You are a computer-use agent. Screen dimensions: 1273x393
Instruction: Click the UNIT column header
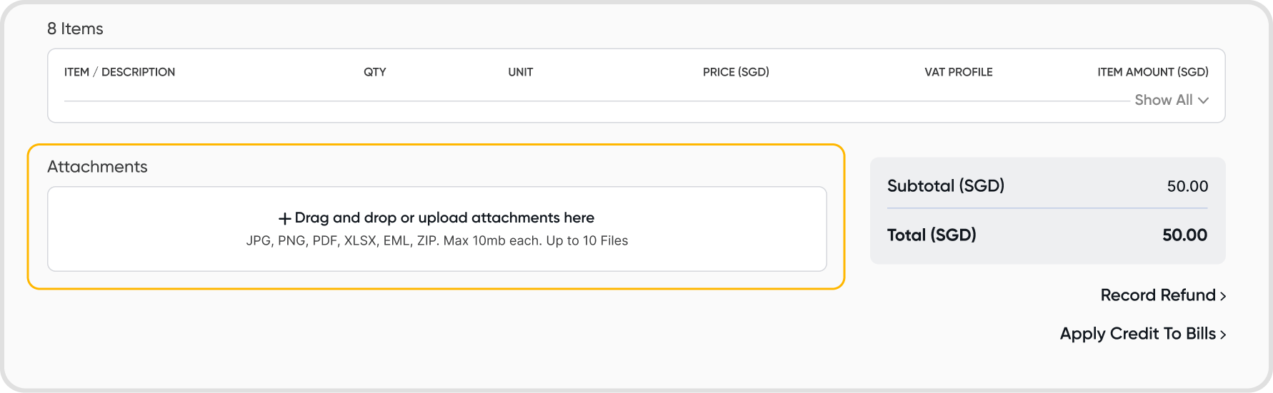coord(520,72)
